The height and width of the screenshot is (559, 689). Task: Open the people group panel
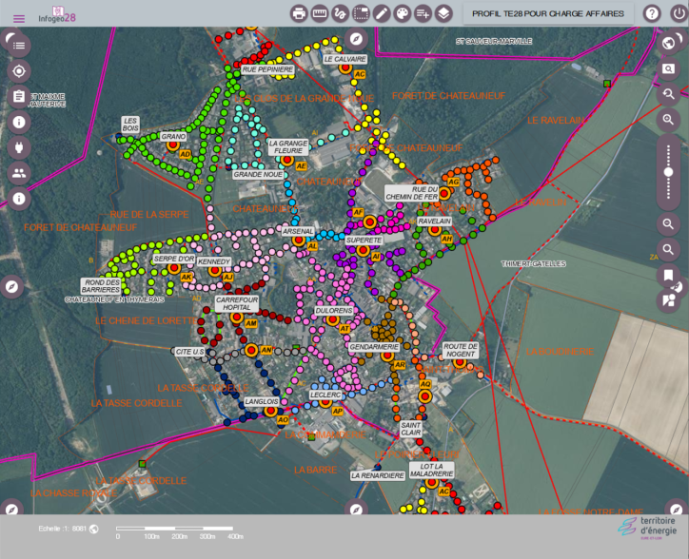point(19,173)
